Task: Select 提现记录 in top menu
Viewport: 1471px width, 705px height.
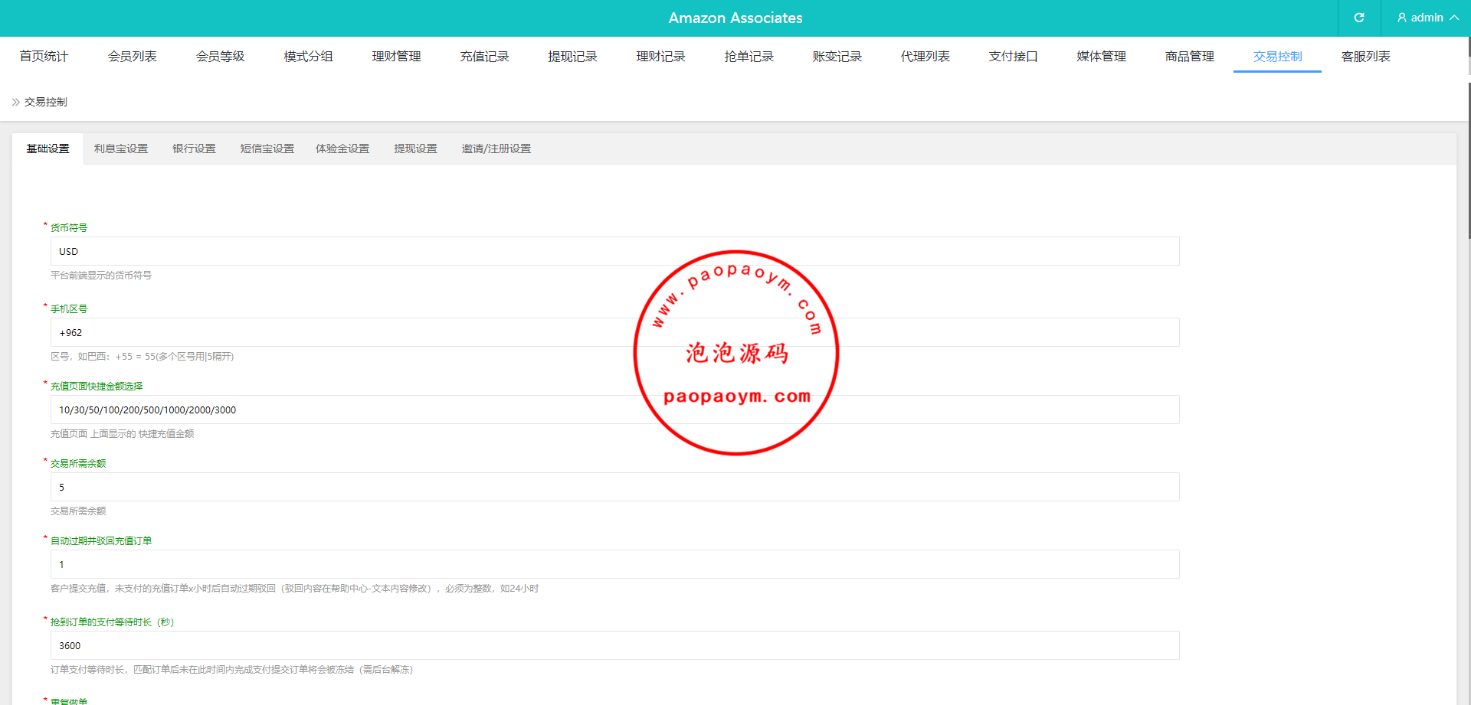Action: 572,57
